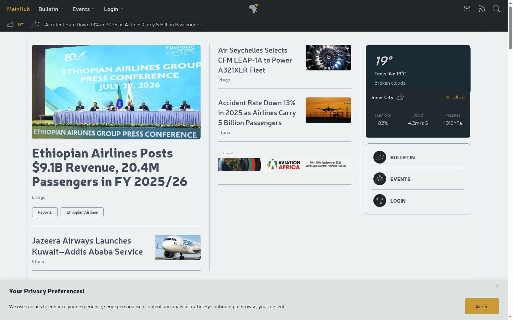Select the Ethiopian Airlines tag
This screenshot has width=513, height=320.
[82, 212]
